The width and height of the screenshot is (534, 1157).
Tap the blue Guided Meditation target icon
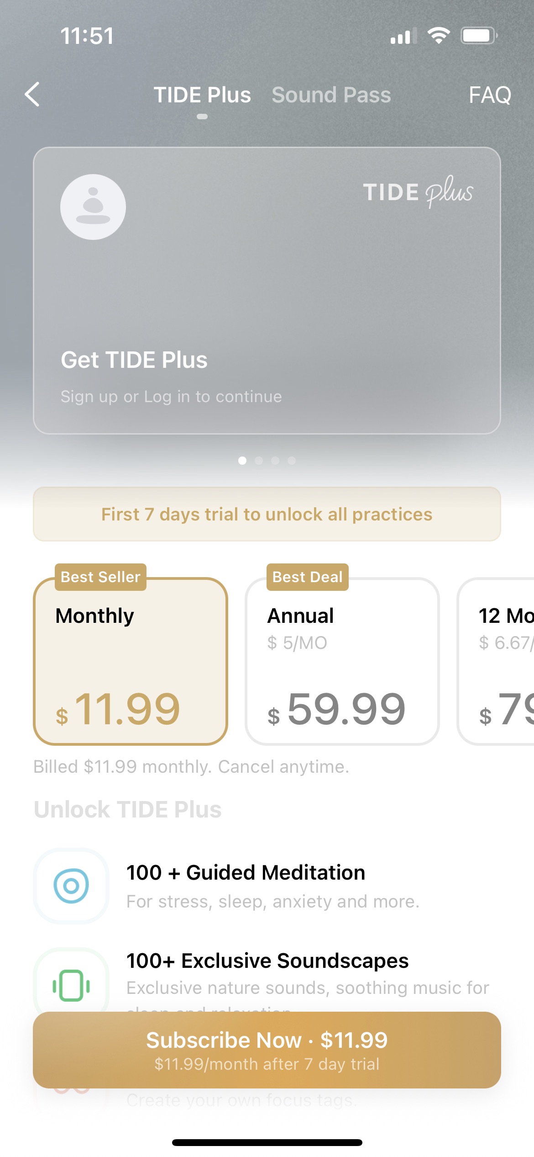click(71, 886)
